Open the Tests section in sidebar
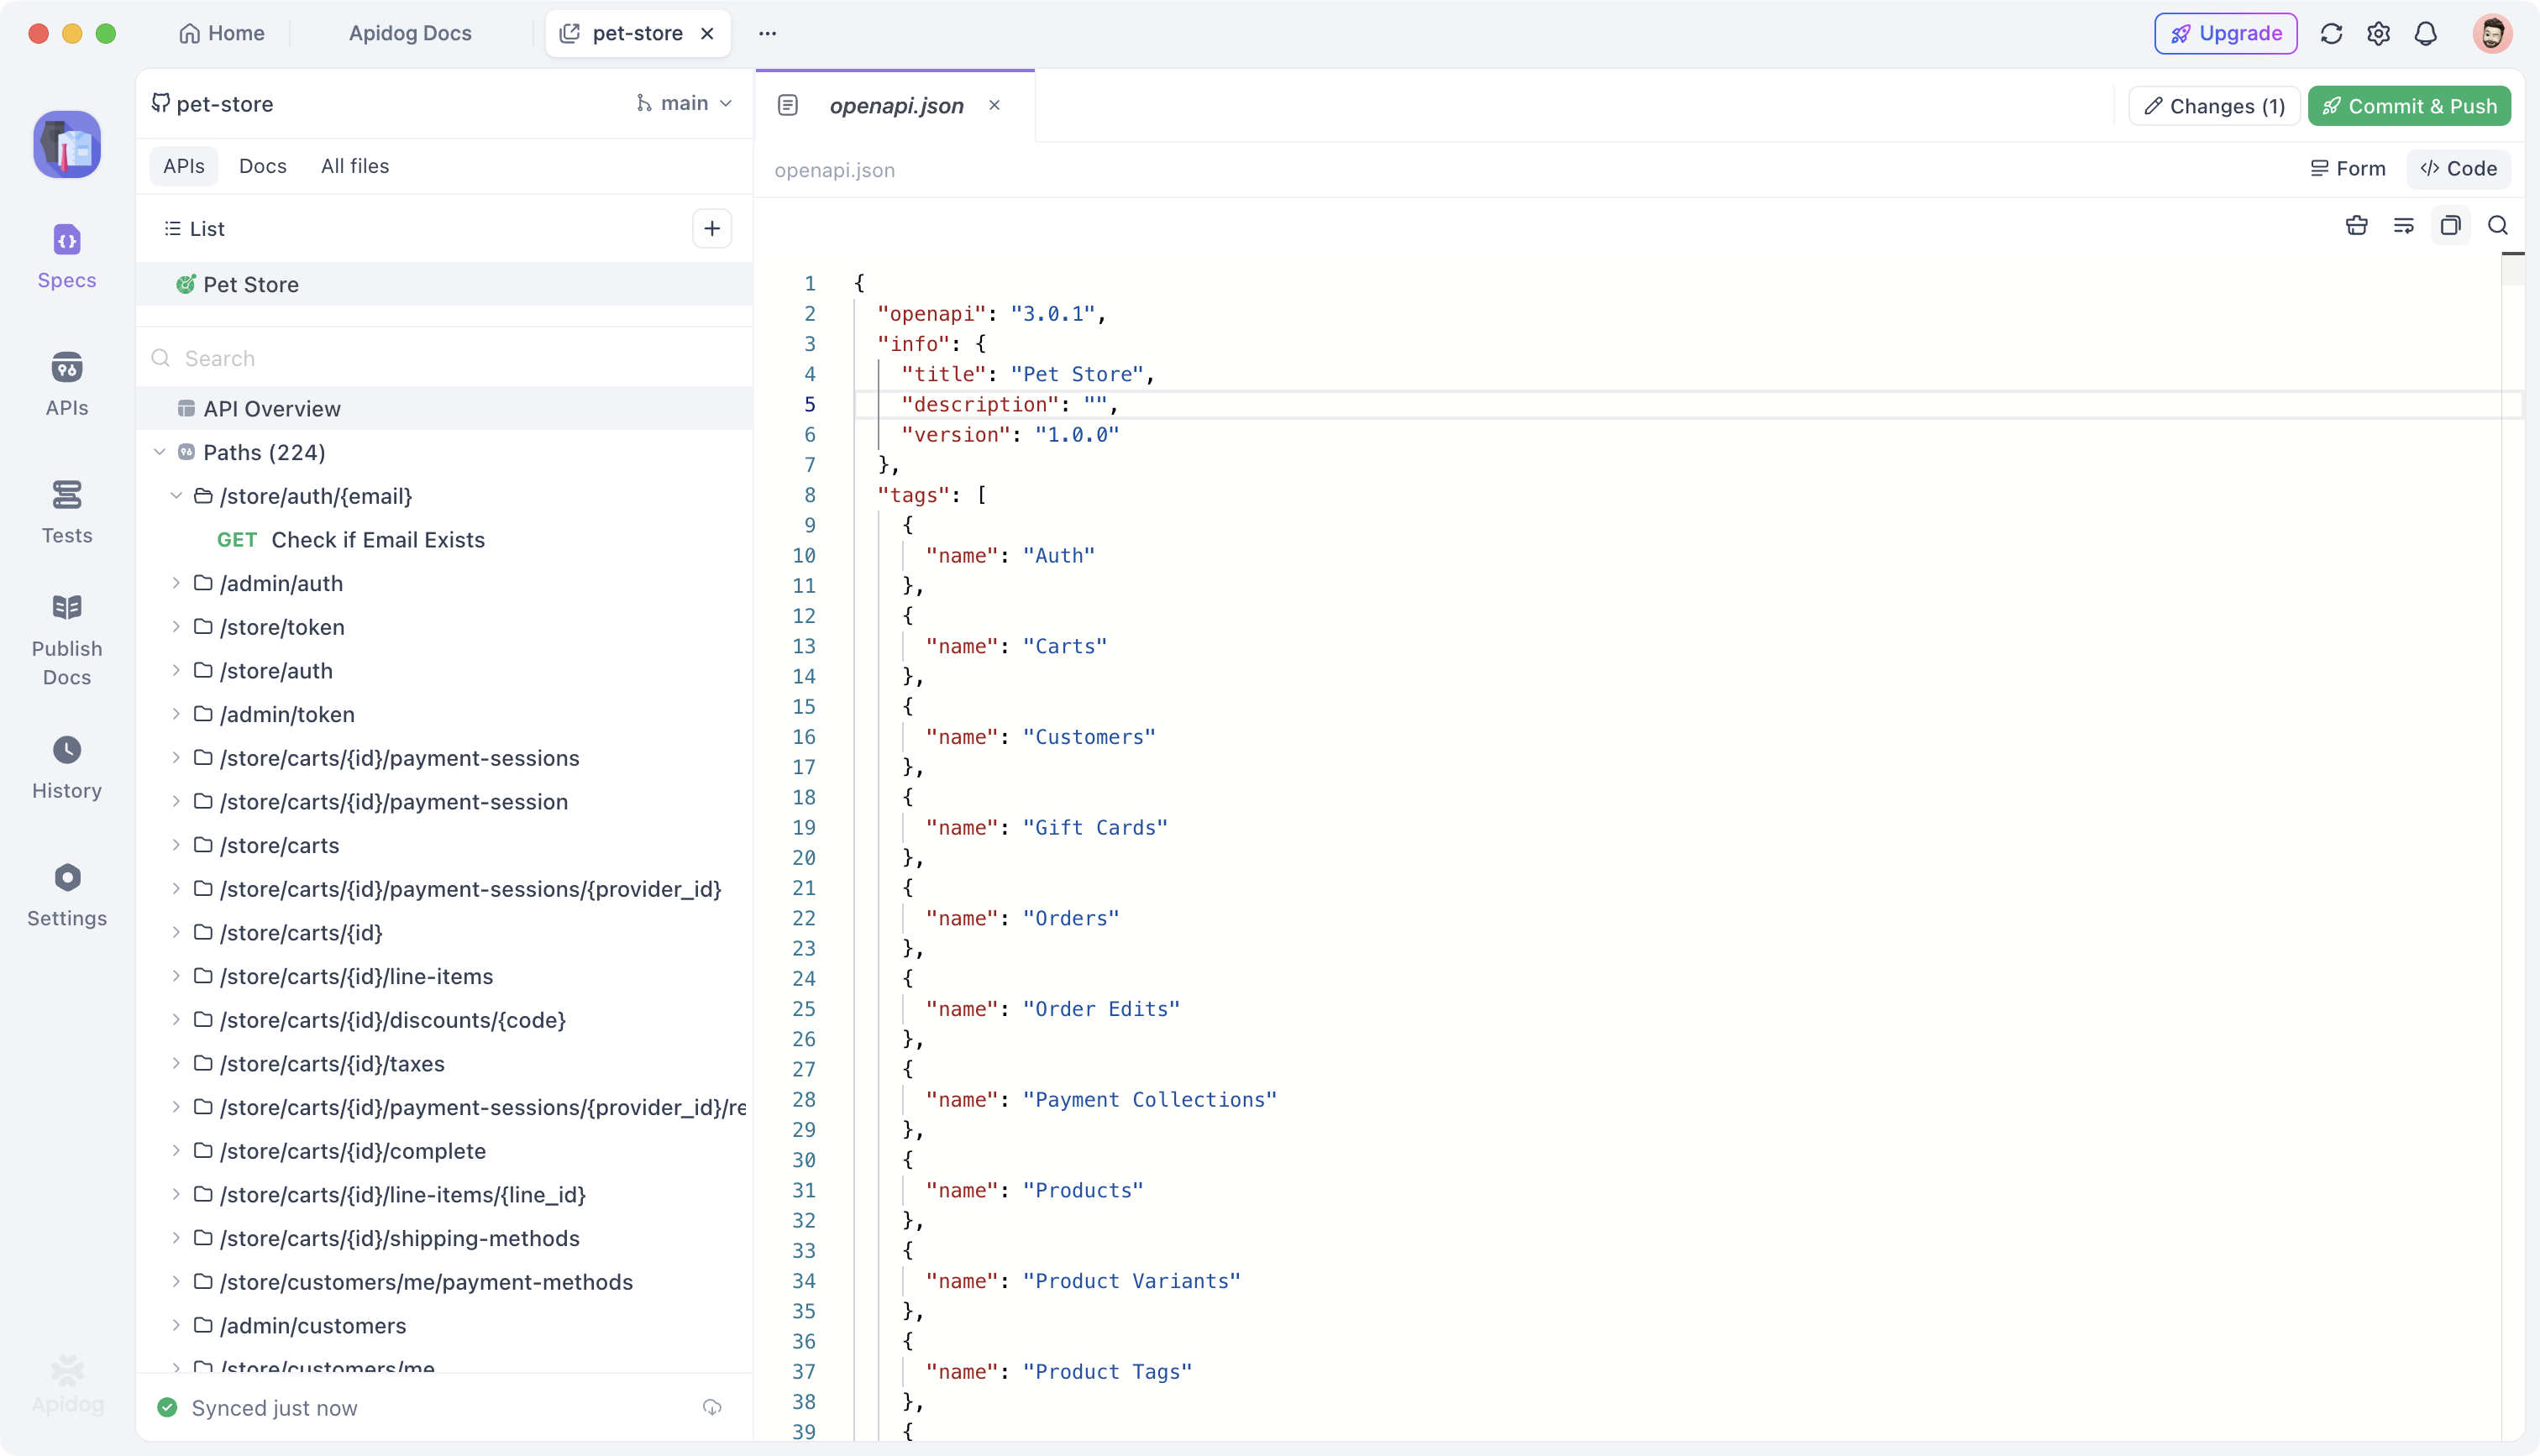The width and height of the screenshot is (2540, 1456). point(67,512)
